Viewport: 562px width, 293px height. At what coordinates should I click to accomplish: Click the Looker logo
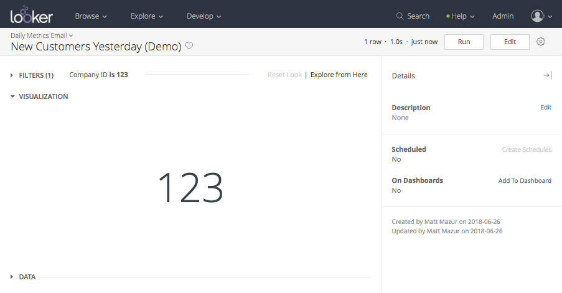32,15
